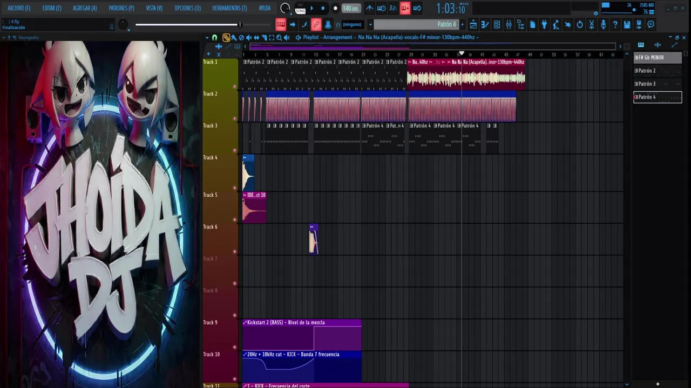Toggle wait for input before recording
691x388 pixels.
click(381, 8)
